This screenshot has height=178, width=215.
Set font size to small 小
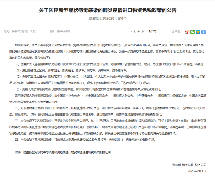143,32
